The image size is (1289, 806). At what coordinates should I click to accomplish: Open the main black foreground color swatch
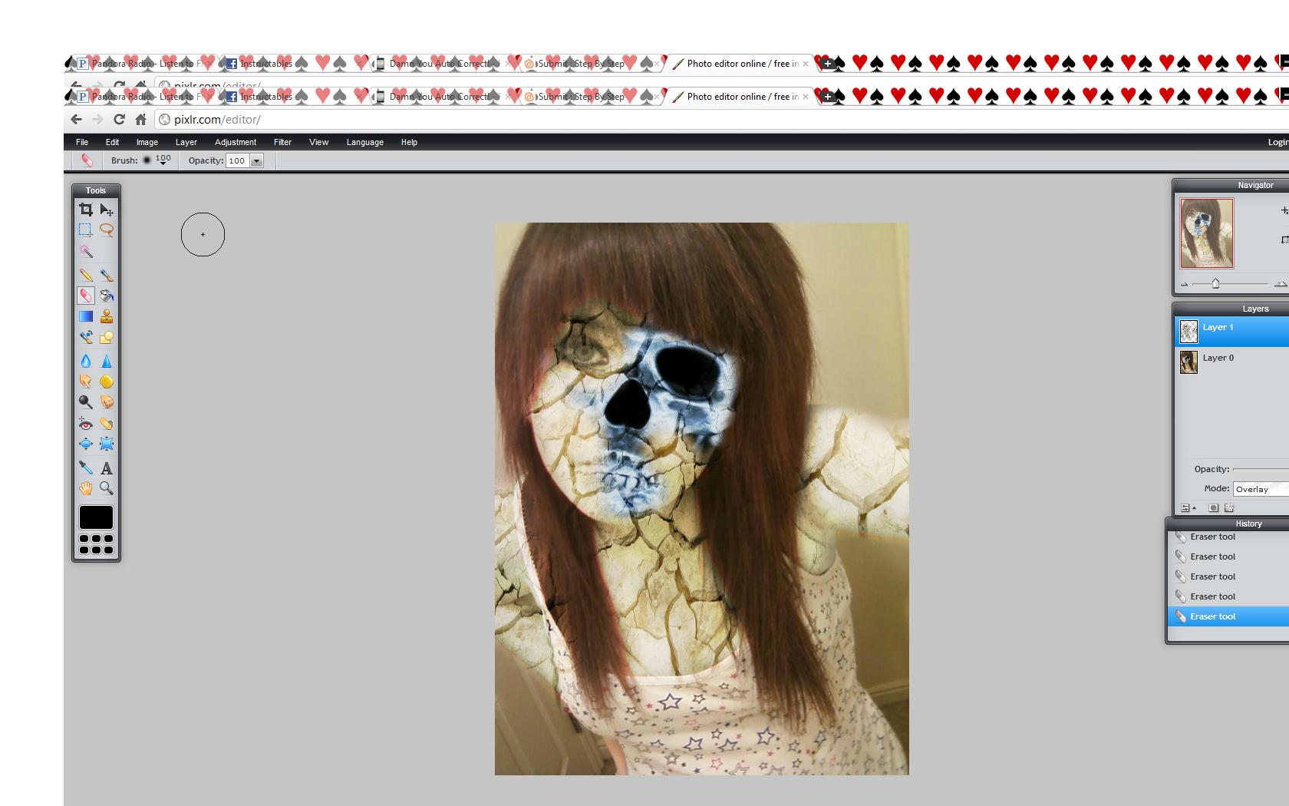pos(96,517)
